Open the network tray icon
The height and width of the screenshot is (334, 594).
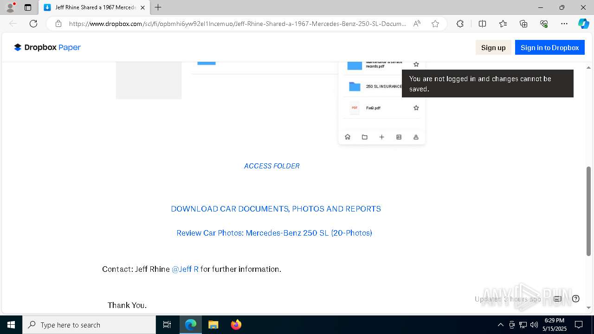[x=523, y=325]
